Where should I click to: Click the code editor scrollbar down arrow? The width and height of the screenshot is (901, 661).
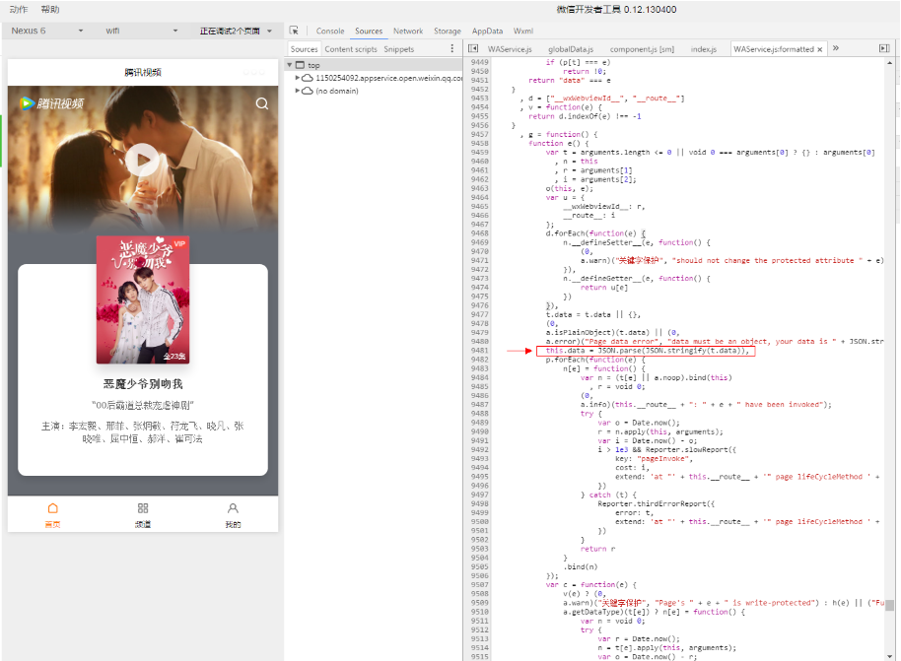coord(889,656)
